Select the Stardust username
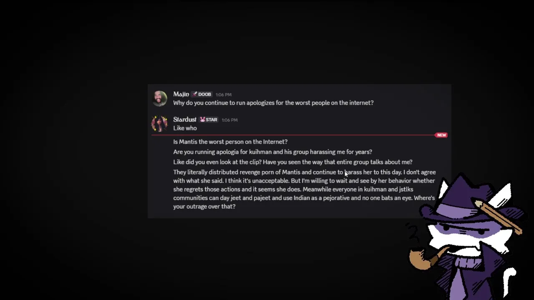 click(x=185, y=120)
